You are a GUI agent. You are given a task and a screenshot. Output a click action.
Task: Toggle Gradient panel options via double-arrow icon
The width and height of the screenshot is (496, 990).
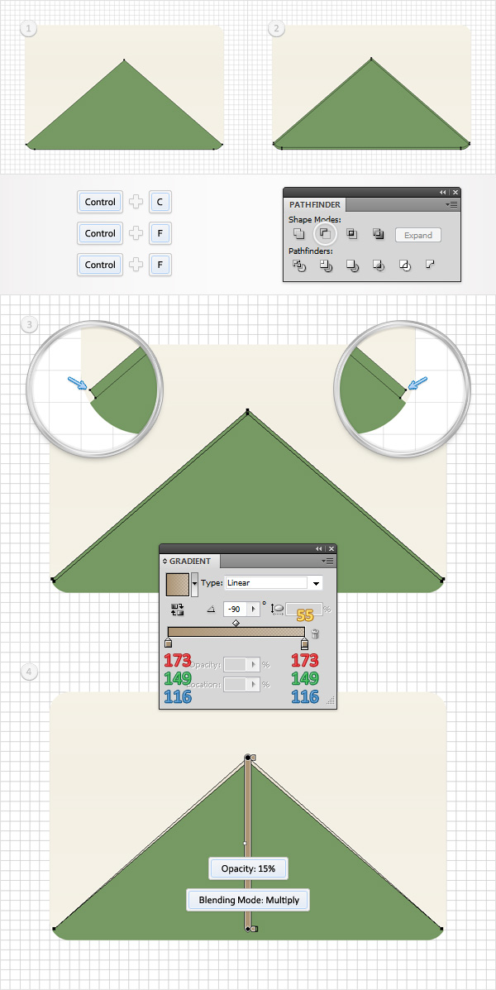[165, 561]
